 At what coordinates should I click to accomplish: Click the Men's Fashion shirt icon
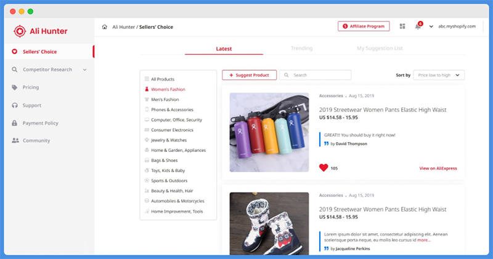pos(147,100)
